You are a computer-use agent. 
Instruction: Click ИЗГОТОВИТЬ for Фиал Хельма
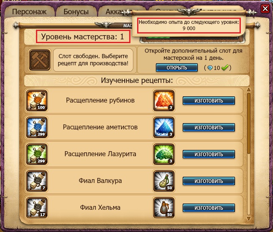click(209, 208)
